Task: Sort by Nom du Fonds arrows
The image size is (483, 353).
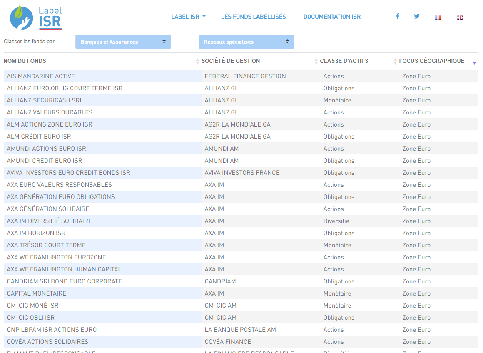Action: (197, 62)
